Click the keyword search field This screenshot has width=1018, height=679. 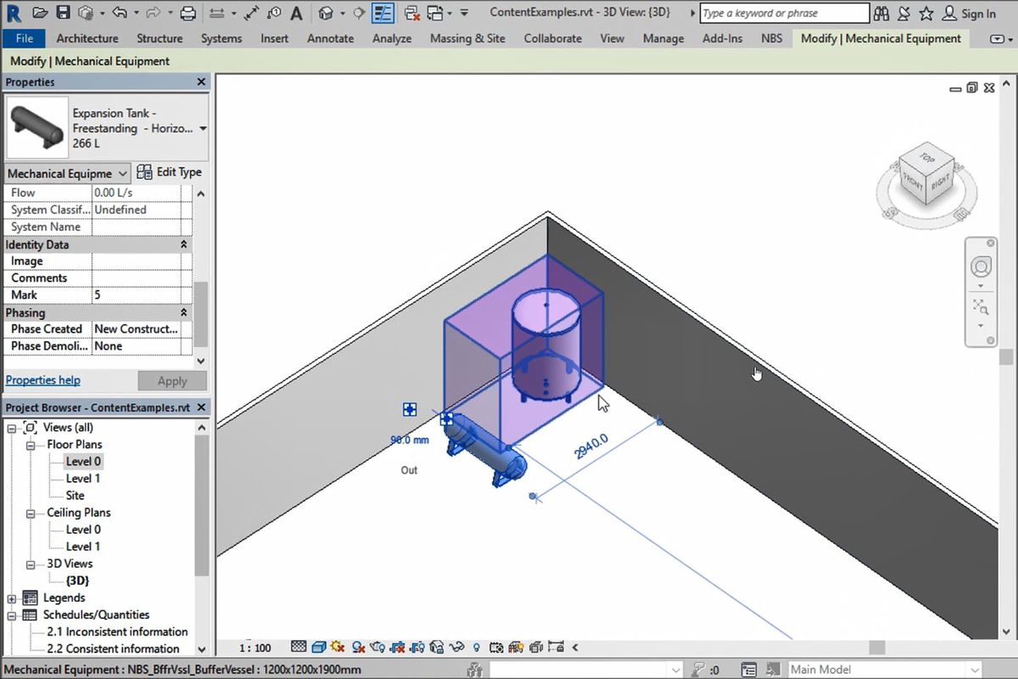tap(785, 13)
